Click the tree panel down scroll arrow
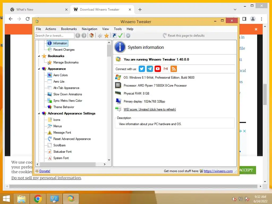This screenshot has width=272, height=204. click(x=109, y=160)
